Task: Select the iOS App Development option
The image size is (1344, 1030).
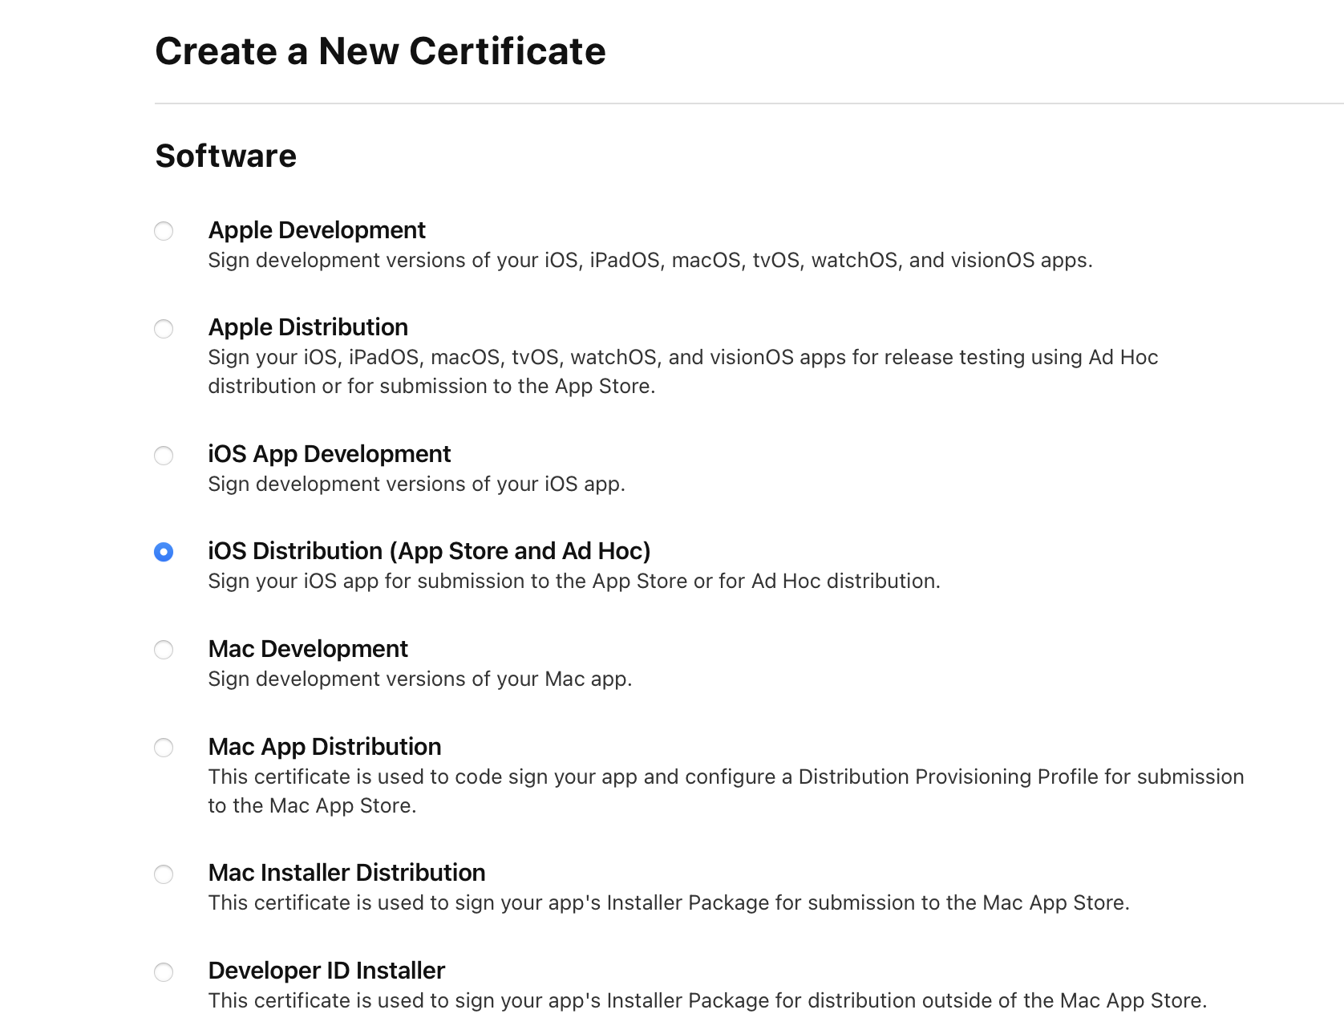Action: coord(164,456)
